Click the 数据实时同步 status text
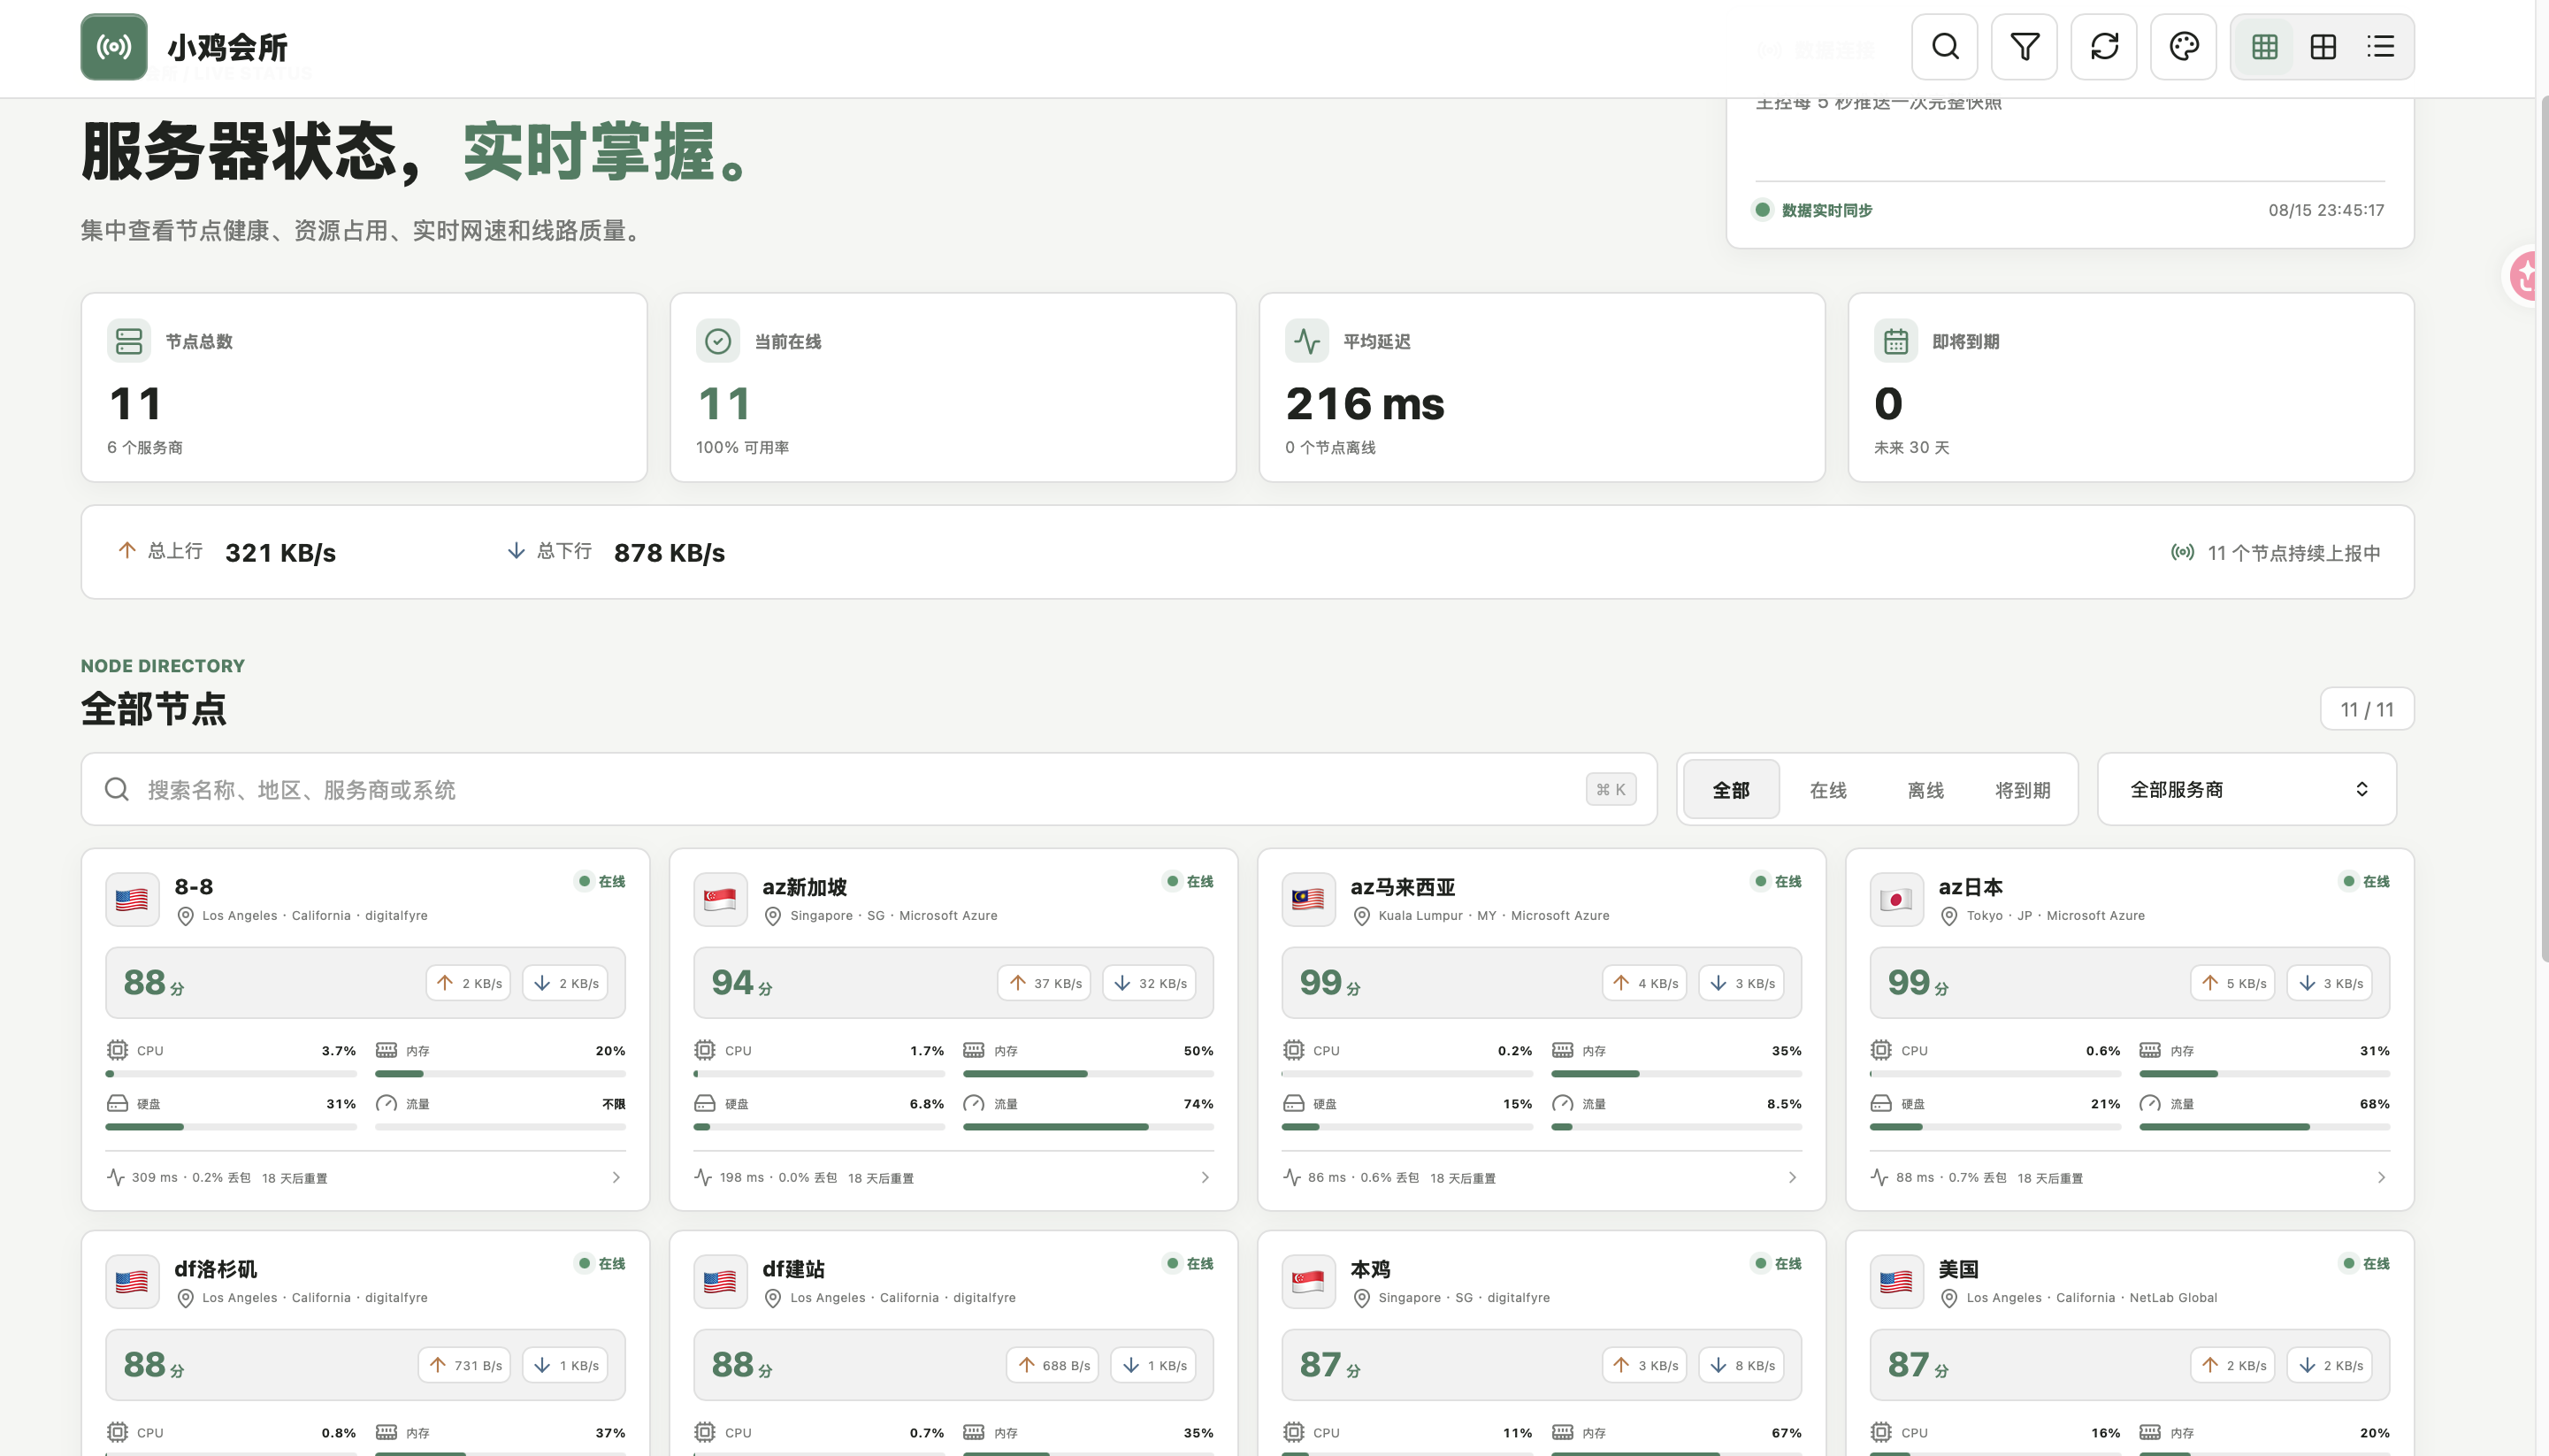This screenshot has height=1456, width=2549. 1826,210
